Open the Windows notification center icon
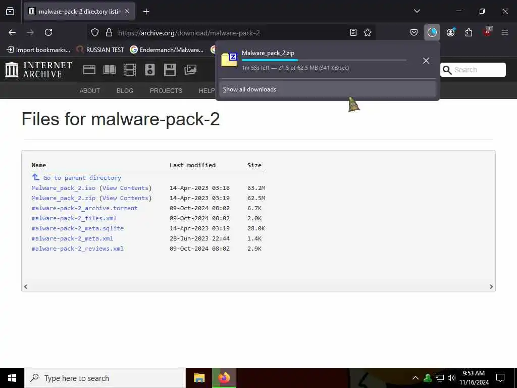Viewport: 517px width, 388px height. [500, 378]
